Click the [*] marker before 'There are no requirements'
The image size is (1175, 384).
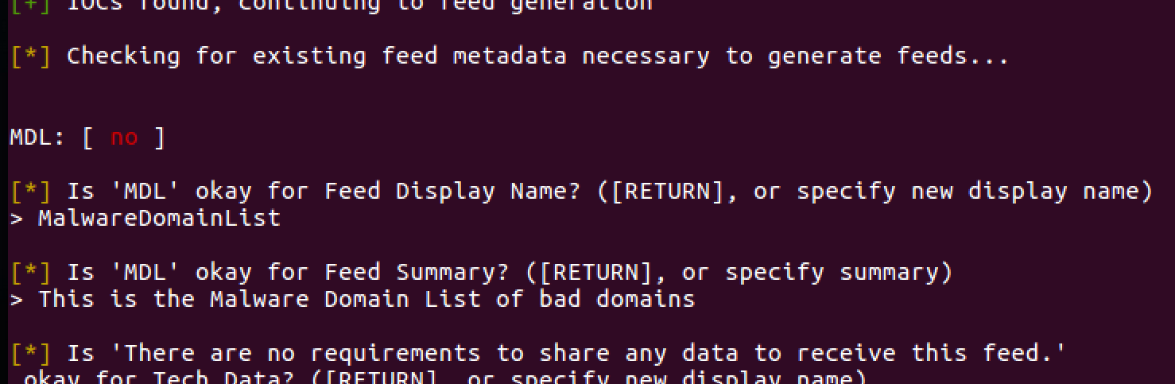[30, 353]
